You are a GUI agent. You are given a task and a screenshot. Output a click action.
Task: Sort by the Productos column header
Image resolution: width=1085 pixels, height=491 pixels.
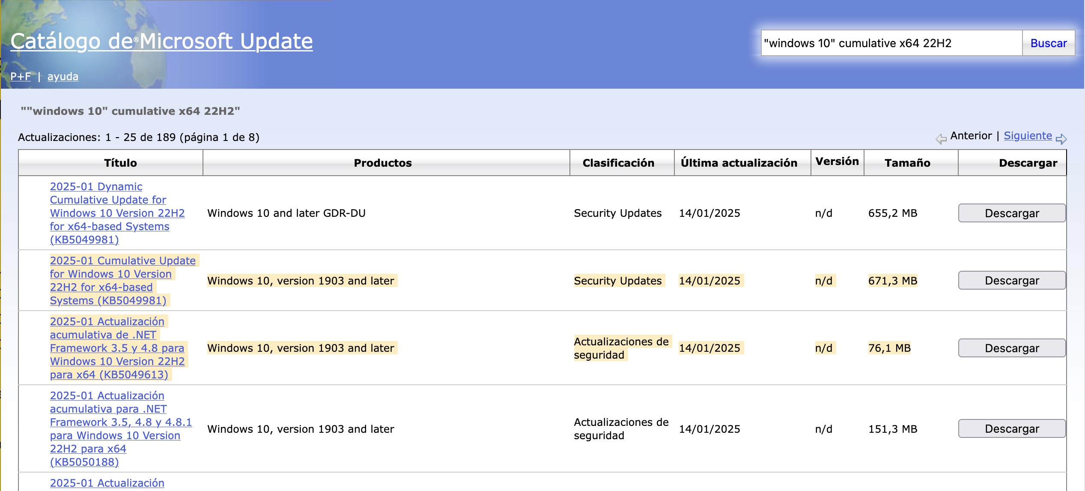(383, 163)
